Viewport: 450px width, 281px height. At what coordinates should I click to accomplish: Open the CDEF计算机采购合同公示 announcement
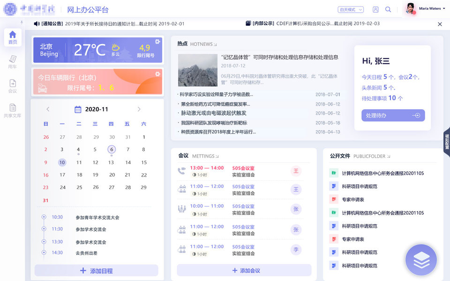(x=328, y=23)
